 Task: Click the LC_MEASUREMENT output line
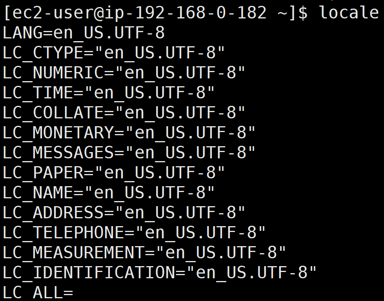(x=144, y=253)
